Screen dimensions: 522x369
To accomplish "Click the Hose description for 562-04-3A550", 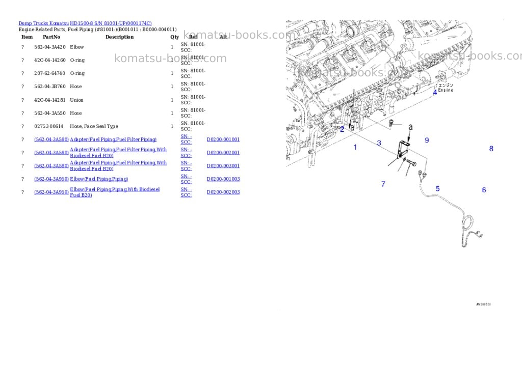I will click(x=76, y=113).
